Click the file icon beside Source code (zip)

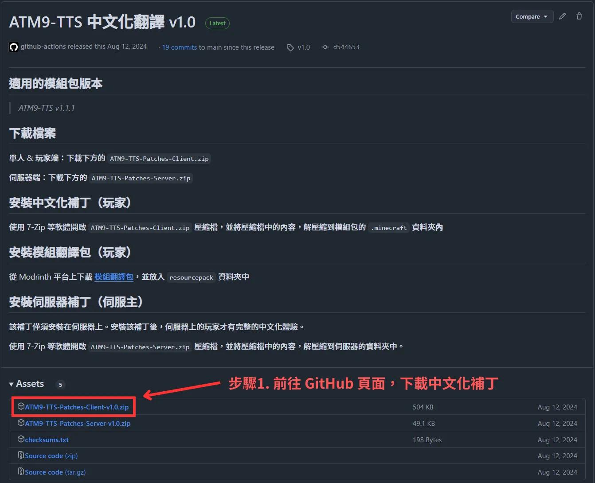21,455
